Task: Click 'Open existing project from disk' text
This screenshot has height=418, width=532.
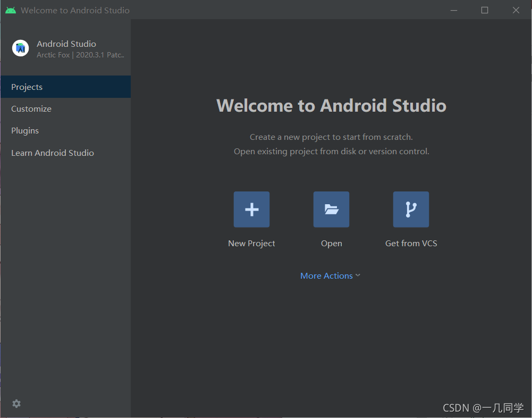Action: tap(332, 152)
